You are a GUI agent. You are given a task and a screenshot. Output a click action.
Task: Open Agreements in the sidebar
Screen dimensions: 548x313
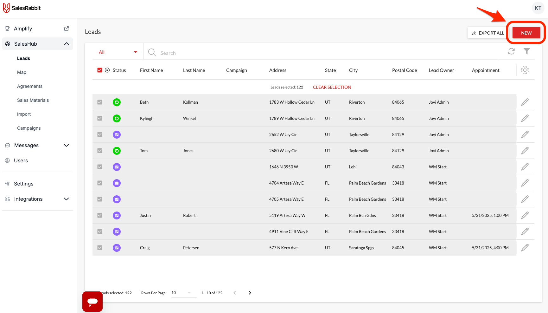tap(30, 86)
